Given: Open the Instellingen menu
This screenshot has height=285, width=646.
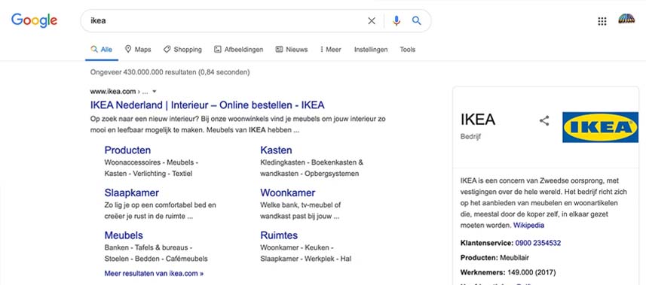Looking at the screenshot, I should (371, 50).
